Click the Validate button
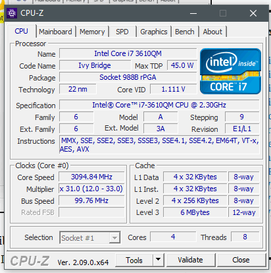The image size is (271, 273). (x=190, y=260)
